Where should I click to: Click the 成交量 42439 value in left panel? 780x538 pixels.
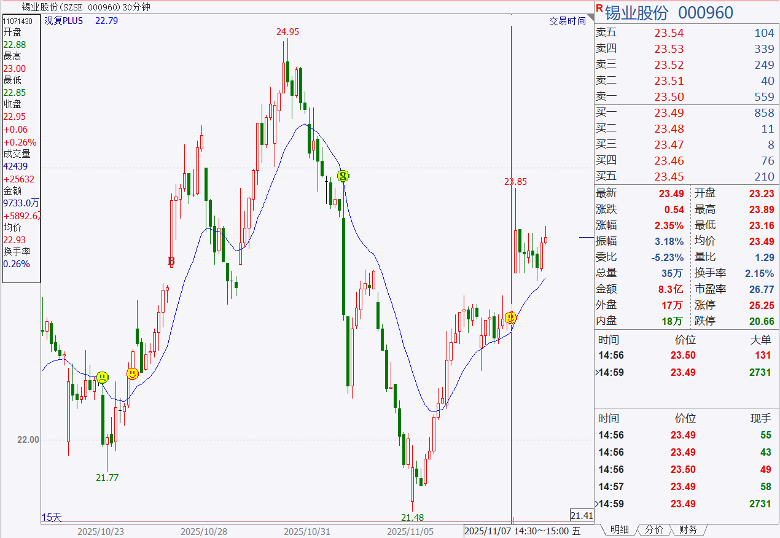(x=15, y=166)
